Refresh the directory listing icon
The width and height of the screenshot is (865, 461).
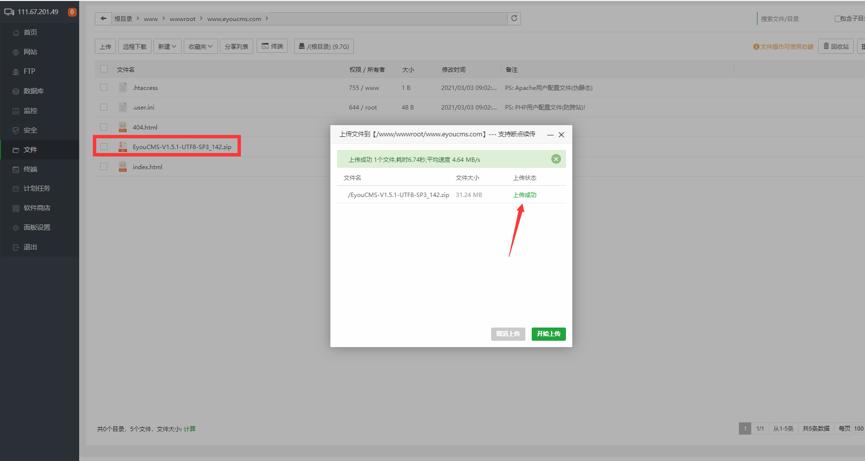[x=514, y=19]
